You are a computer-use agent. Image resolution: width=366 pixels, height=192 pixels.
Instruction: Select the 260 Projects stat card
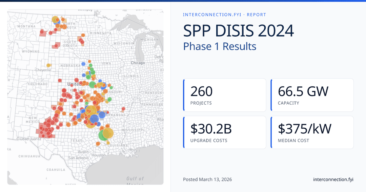[225, 95]
